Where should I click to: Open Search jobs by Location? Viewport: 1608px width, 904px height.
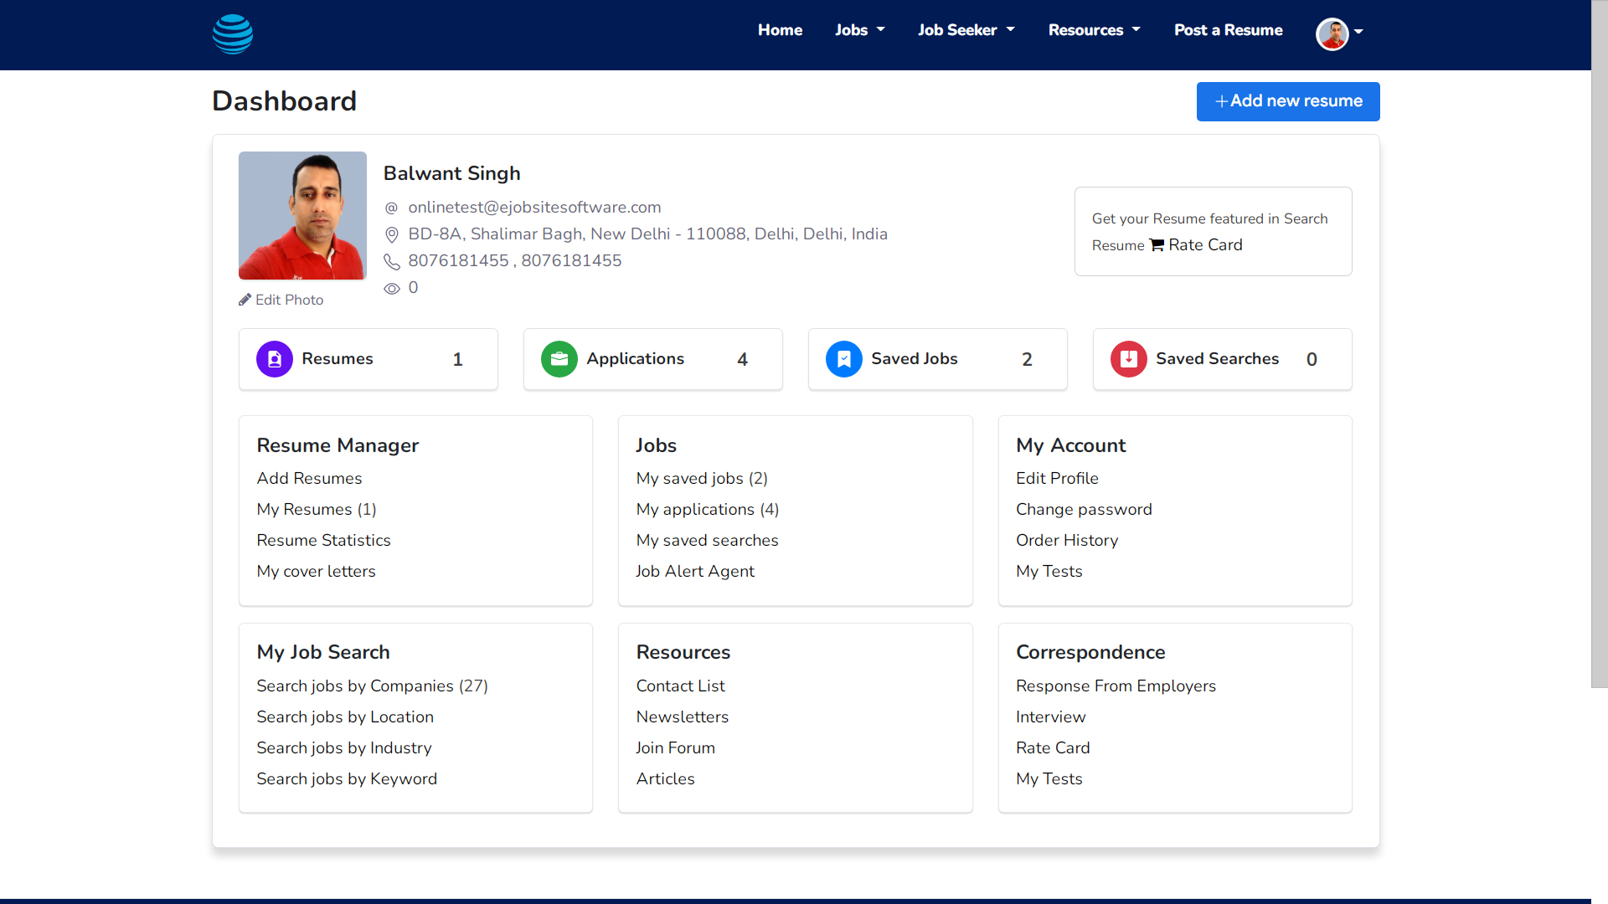(345, 717)
